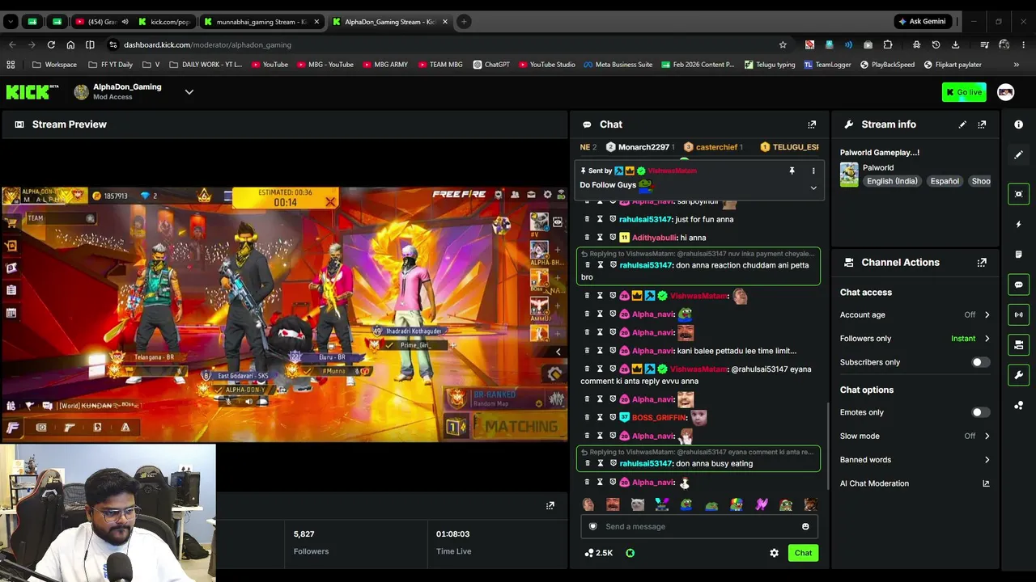Timeout Adithyabulli with hourglass icon
1036x582 pixels.
(600, 238)
